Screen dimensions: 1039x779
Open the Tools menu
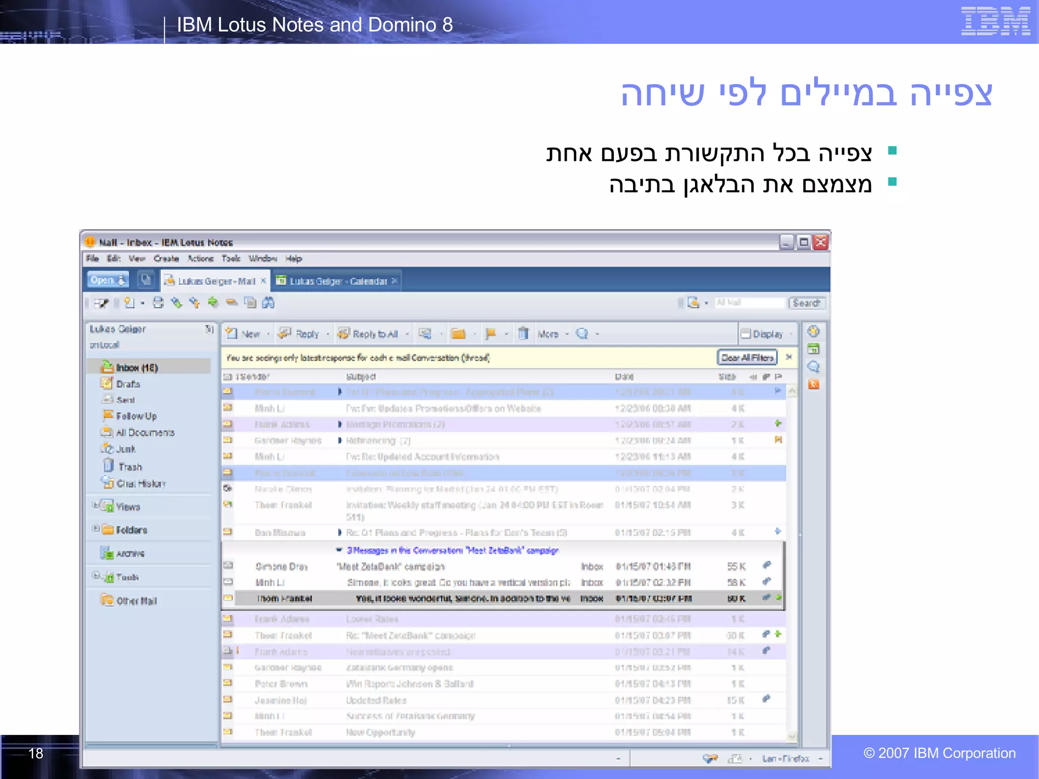point(231,259)
